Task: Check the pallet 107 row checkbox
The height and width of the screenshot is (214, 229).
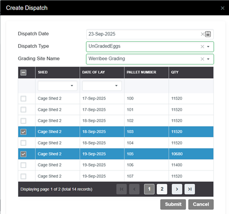Action: (23, 176)
